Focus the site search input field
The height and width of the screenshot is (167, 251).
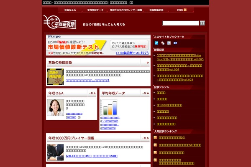[x=181, y=23]
